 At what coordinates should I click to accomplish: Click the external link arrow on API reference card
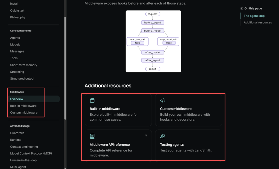pyautogui.click(x=146, y=136)
